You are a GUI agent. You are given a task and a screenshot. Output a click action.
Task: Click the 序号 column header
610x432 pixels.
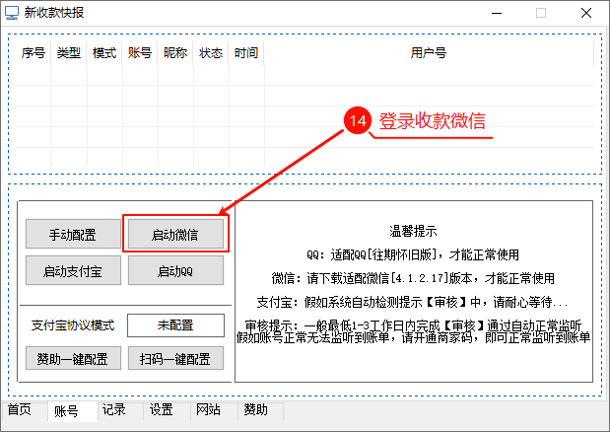[34, 53]
